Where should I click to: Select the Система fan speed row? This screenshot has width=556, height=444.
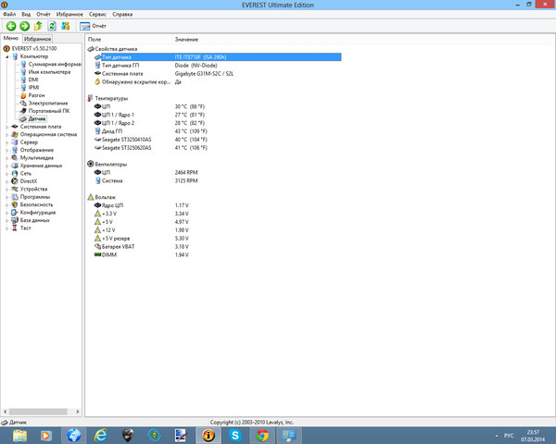click(218, 180)
